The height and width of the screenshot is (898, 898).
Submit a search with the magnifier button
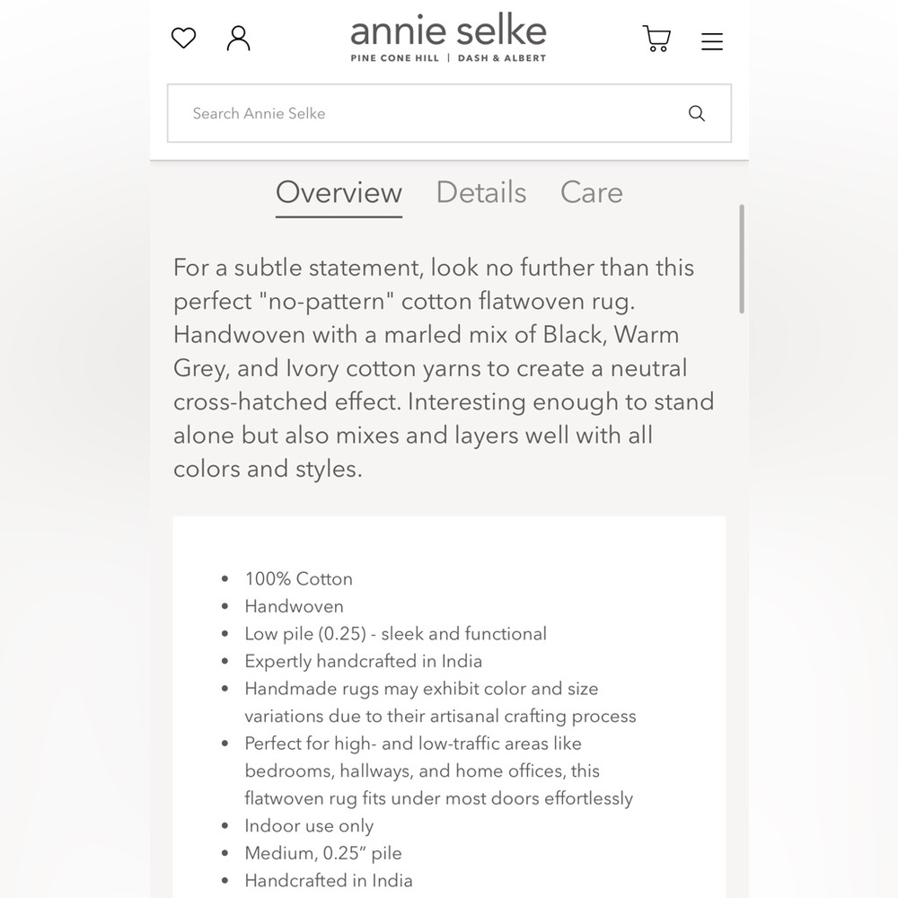(697, 113)
